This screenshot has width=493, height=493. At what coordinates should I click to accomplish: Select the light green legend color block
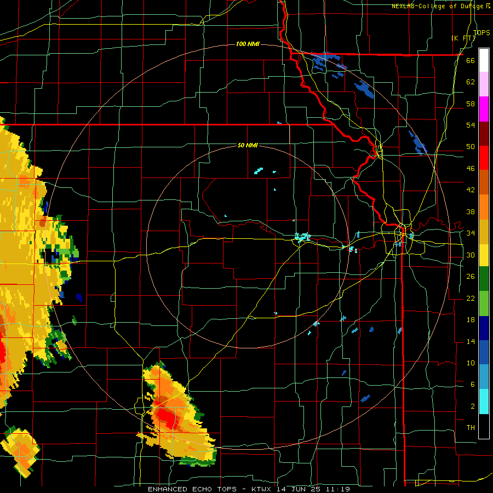click(484, 303)
